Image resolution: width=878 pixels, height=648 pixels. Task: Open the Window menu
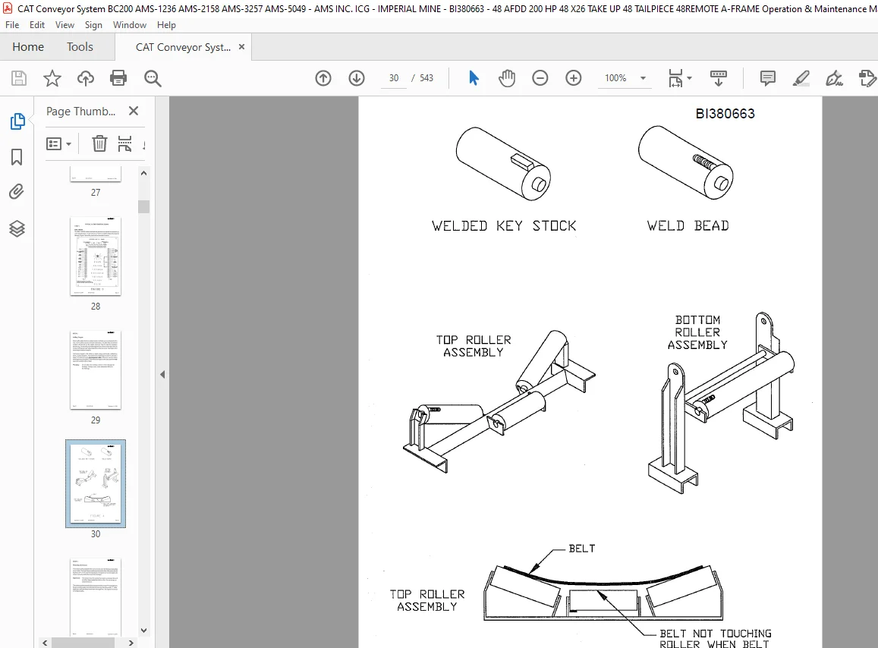[x=129, y=24]
